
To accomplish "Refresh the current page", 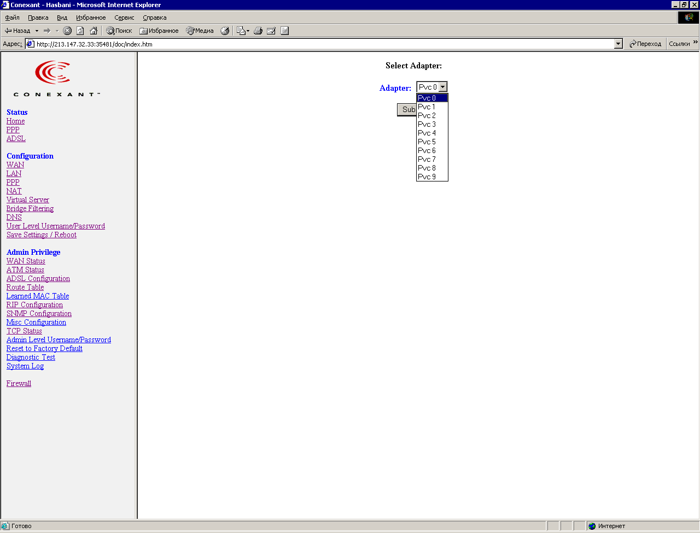I will click(x=80, y=31).
